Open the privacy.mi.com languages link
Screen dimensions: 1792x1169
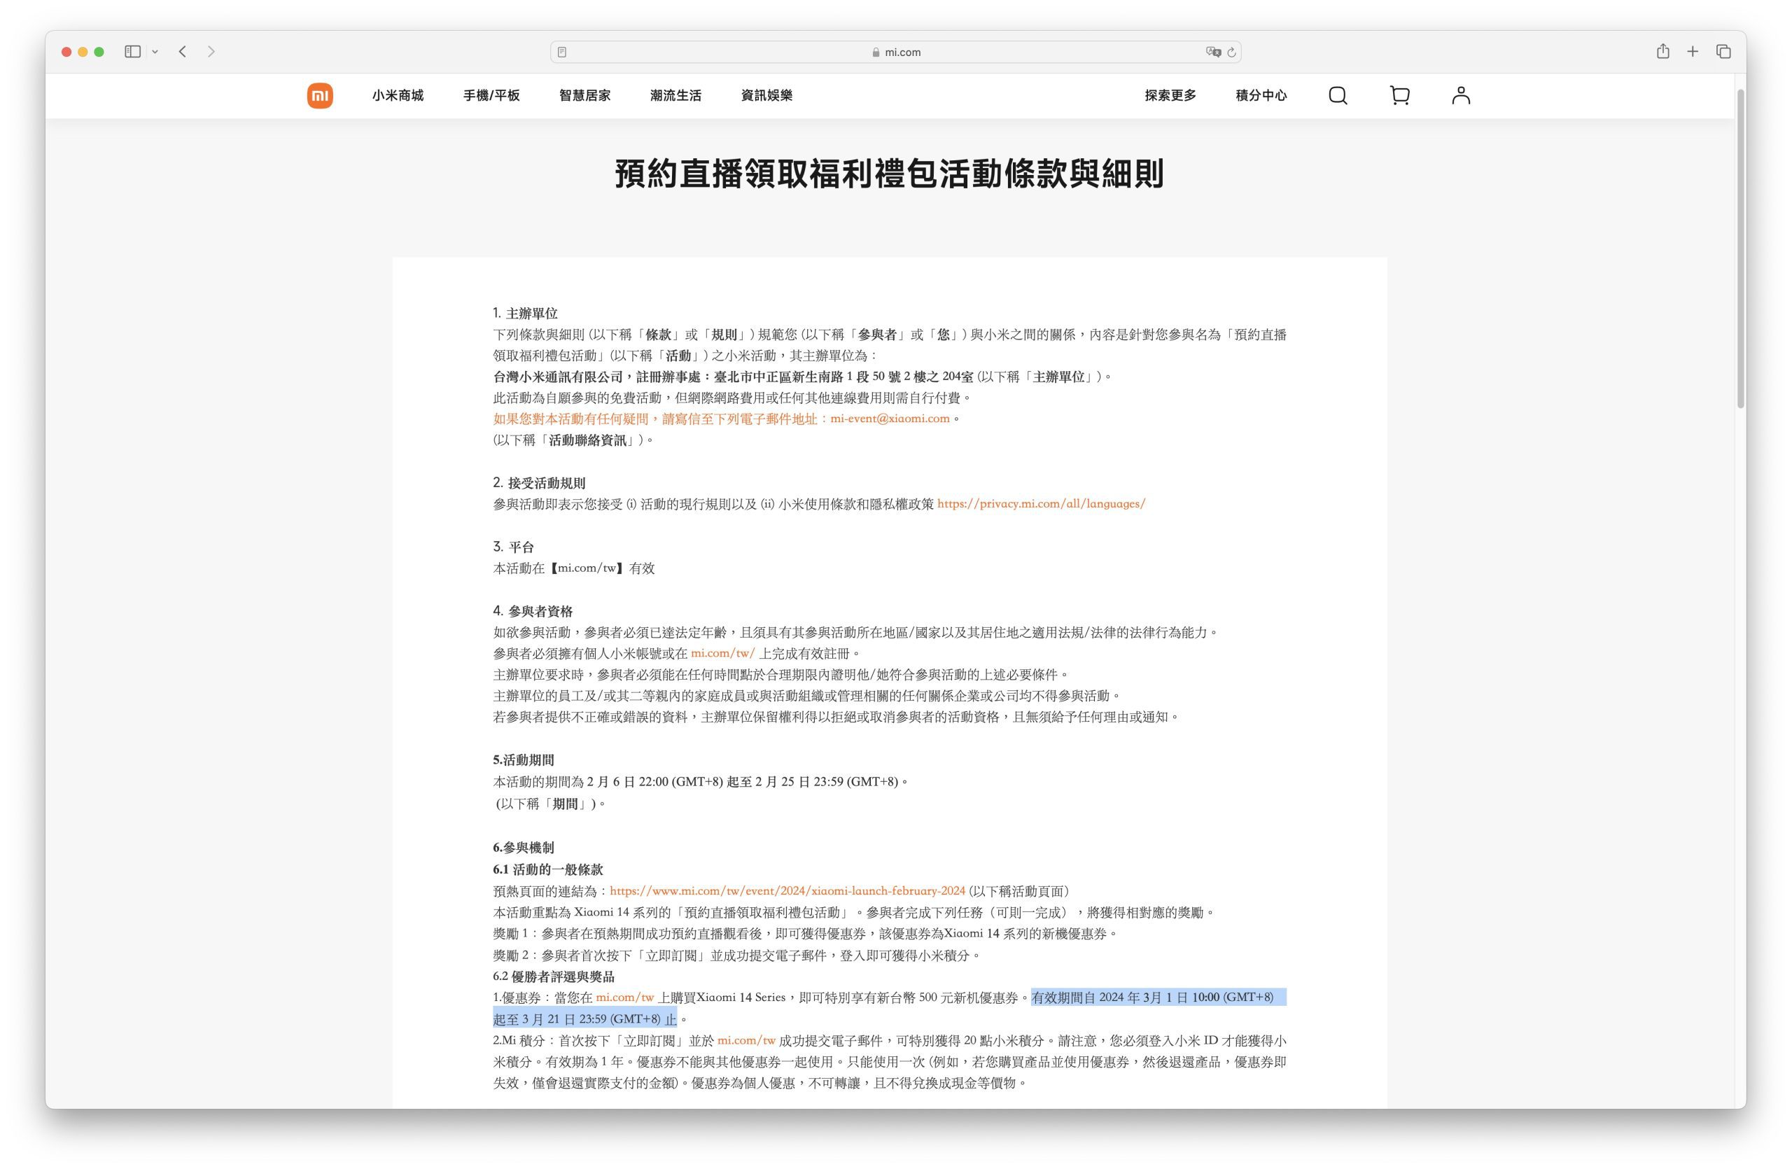[x=1041, y=503]
